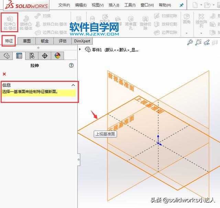Open the ConfigurationManager tab
This screenshot has height=208, width=220.
click(x=32, y=56)
